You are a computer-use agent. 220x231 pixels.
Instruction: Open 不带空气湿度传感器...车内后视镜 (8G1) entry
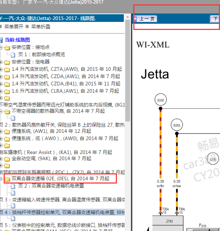pyautogui.click(x=62, y=105)
